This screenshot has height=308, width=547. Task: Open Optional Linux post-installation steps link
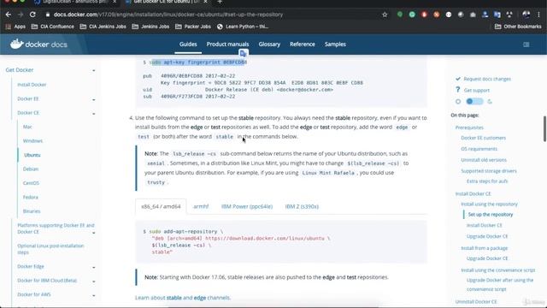click(50, 249)
